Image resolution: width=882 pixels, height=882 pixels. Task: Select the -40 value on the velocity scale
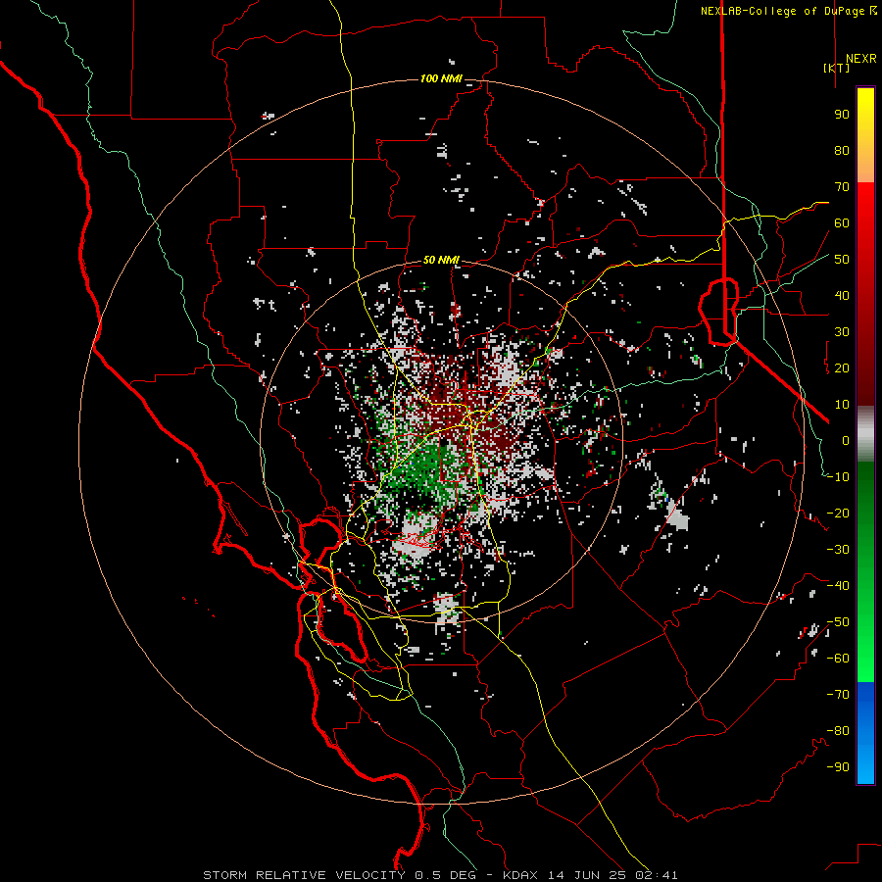[x=838, y=586]
